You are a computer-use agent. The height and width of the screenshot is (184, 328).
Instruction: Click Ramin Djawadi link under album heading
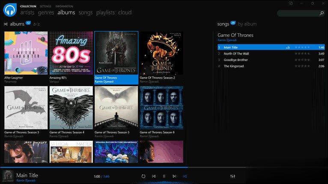tap(227, 40)
